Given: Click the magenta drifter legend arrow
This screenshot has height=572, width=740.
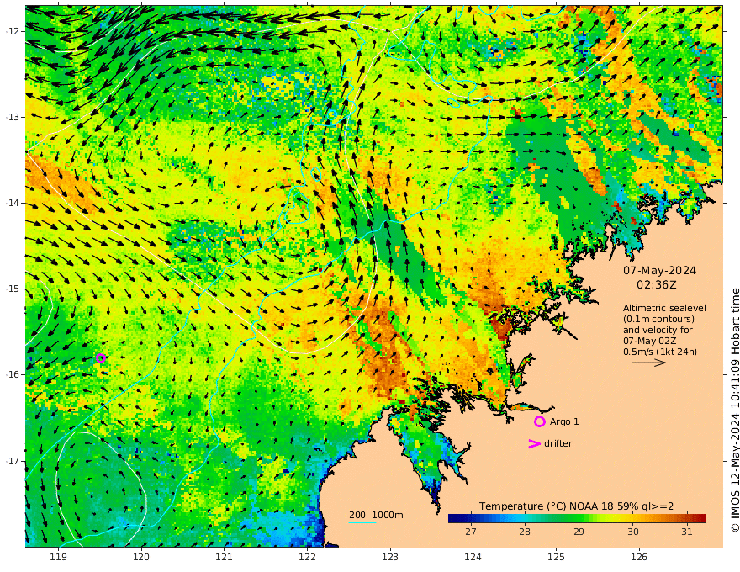Looking at the screenshot, I should [534, 443].
